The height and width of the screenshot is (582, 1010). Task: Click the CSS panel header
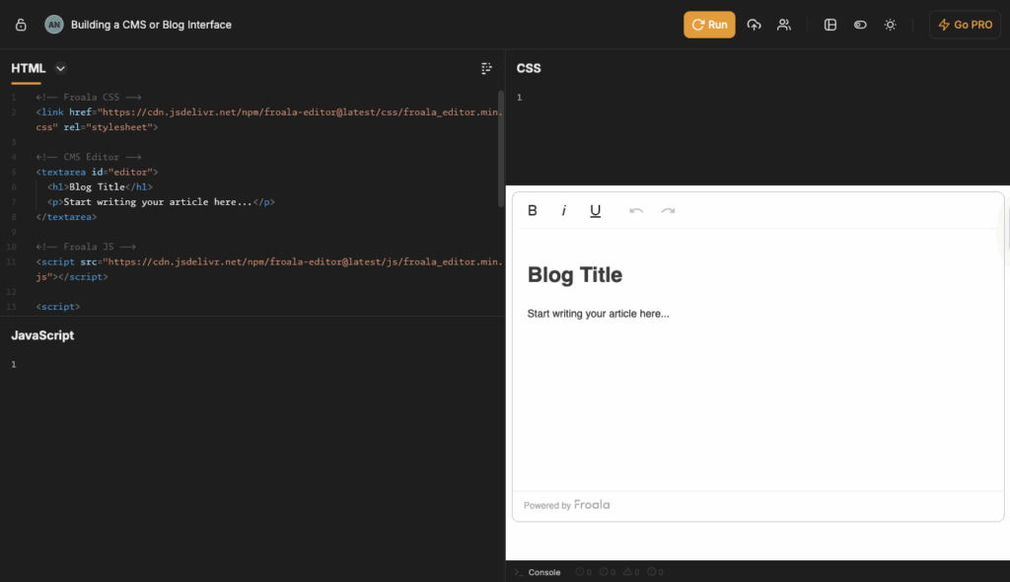click(529, 68)
